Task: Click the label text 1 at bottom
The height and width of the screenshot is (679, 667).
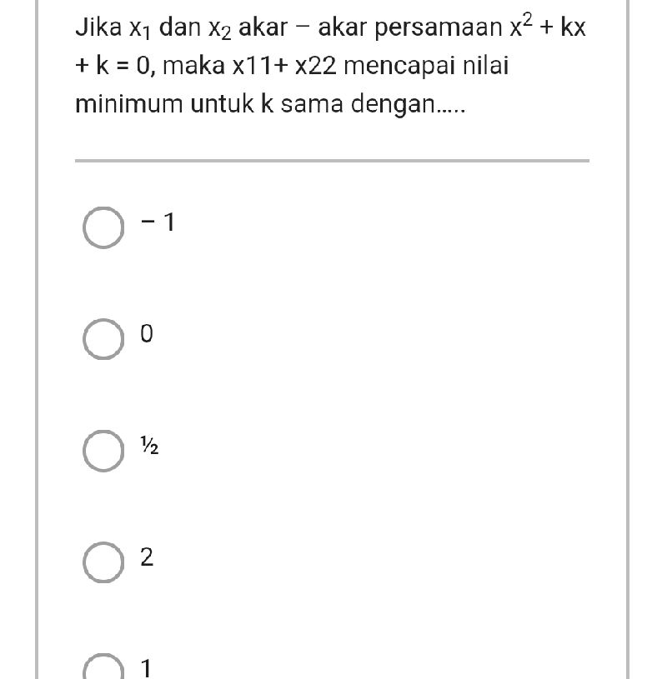Action: 147,667
